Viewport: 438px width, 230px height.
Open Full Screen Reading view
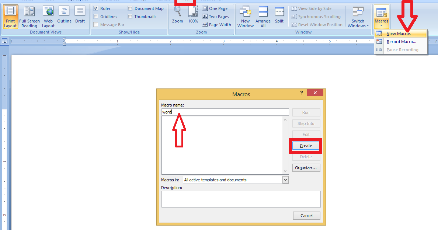[x=29, y=16]
